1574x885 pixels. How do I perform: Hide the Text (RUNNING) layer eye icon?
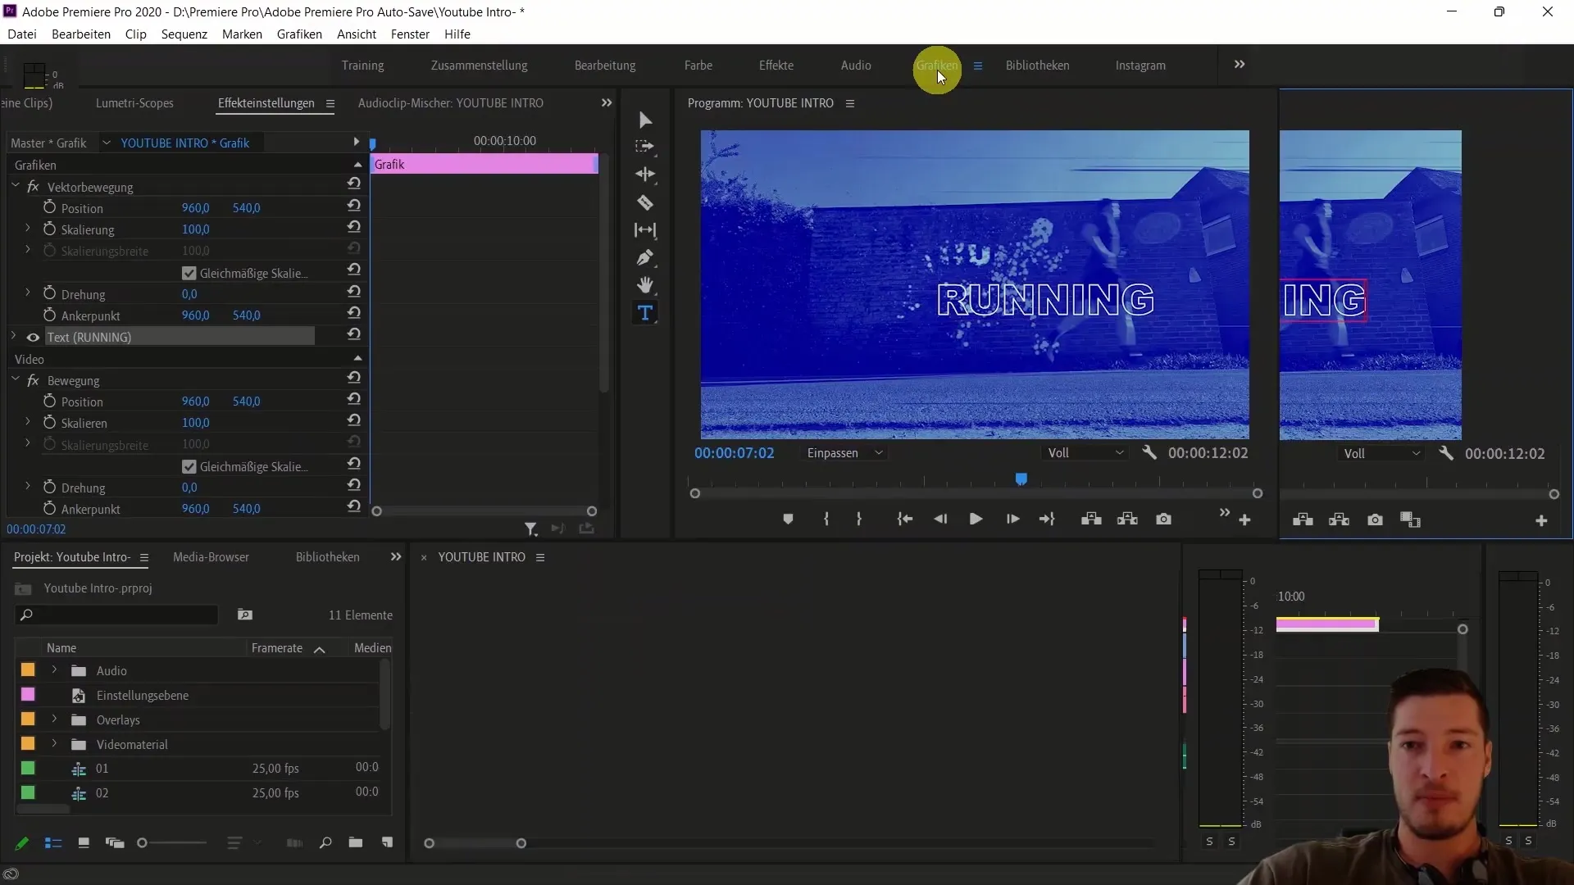coord(33,337)
